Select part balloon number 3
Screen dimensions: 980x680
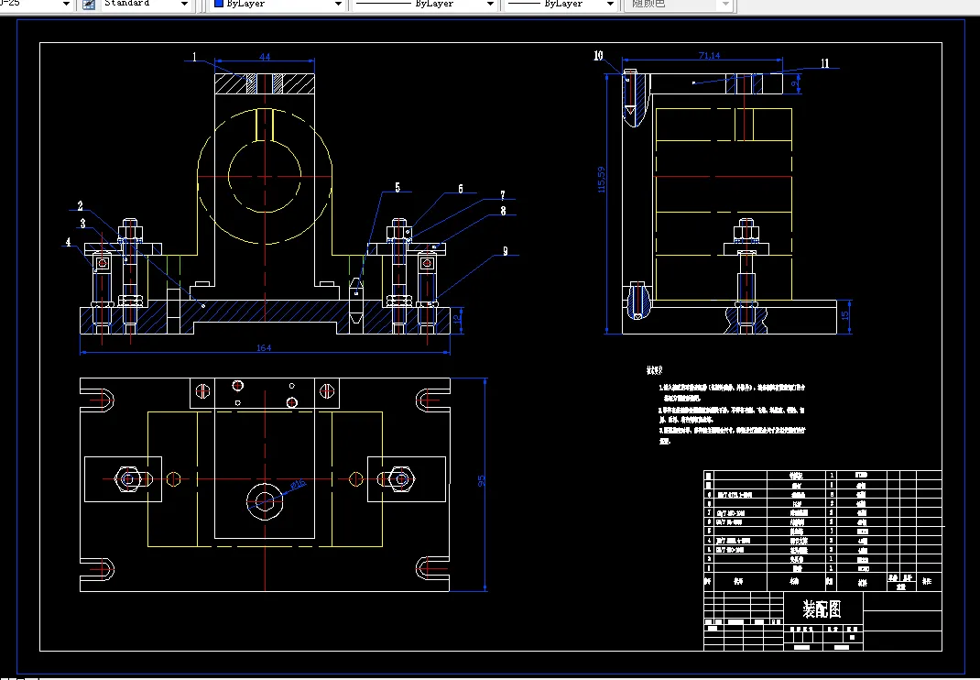pos(82,224)
